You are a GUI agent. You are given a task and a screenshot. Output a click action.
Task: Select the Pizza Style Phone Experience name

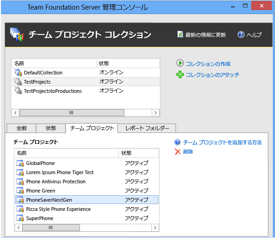coord(58,209)
